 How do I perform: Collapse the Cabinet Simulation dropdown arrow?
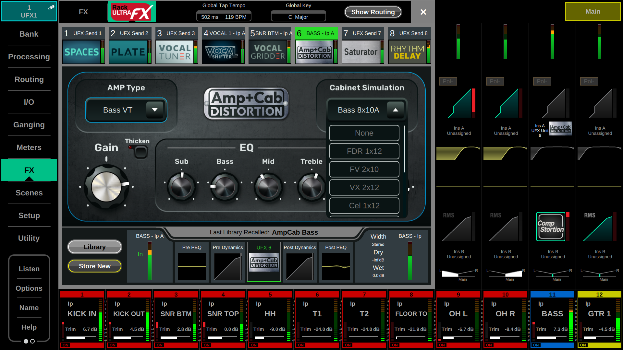pyautogui.click(x=395, y=110)
